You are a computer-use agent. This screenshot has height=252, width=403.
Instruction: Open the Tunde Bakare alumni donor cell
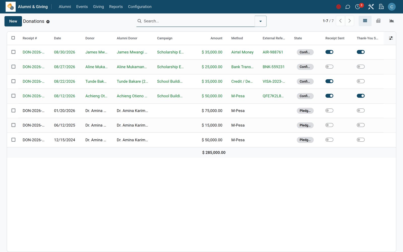coord(132,81)
